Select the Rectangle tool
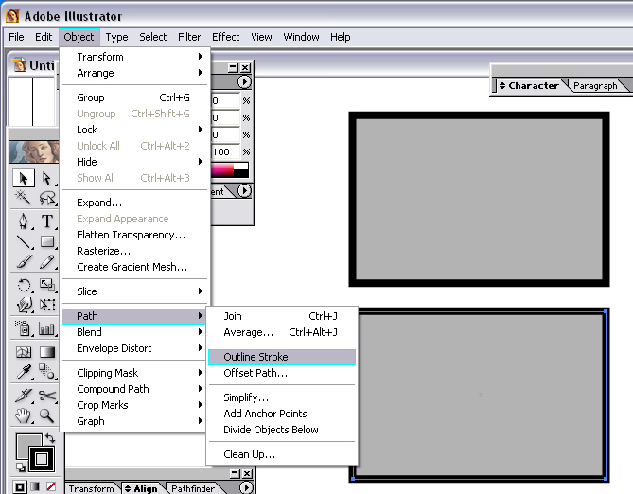This screenshot has width=633, height=494. (x=47, y=241)
